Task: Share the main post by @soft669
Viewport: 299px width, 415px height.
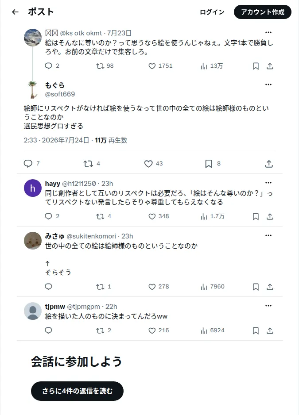Action: (x=269, y=164)
